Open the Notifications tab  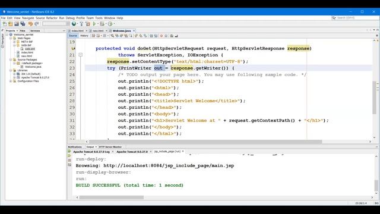75,147
